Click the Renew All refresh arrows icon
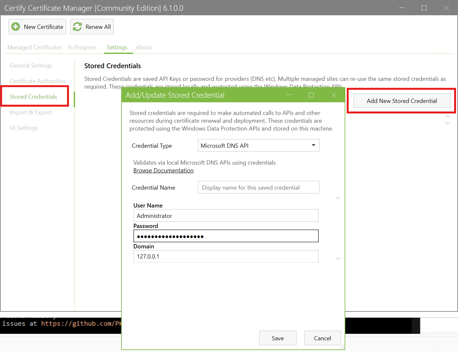Viewport: 458px width, 352px height. (x=77, y=27)
